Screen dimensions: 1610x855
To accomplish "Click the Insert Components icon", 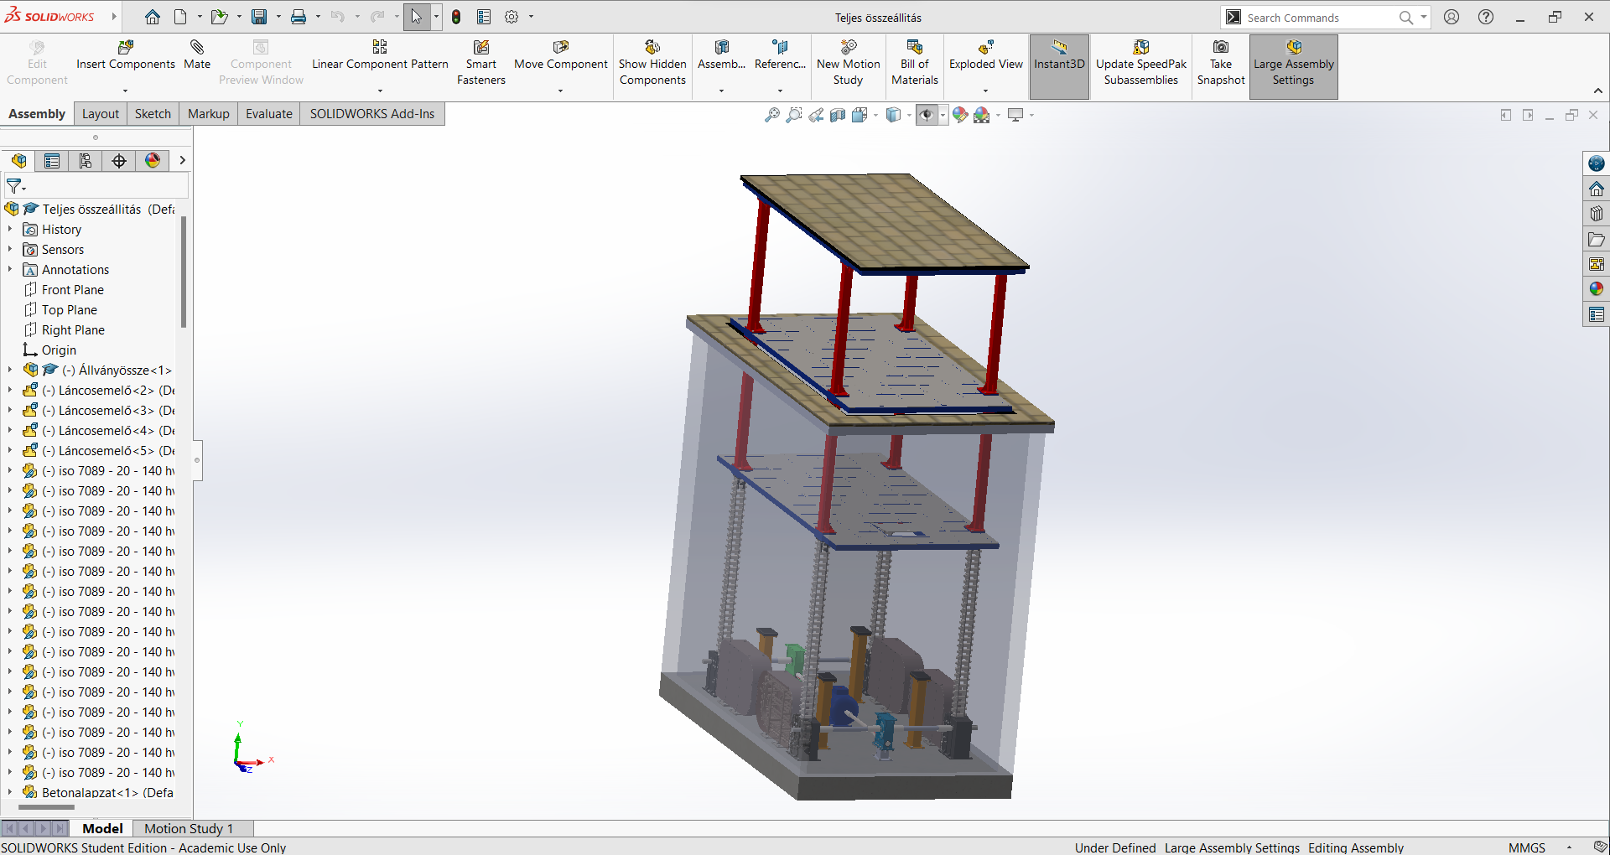I will tap(126, 48).
